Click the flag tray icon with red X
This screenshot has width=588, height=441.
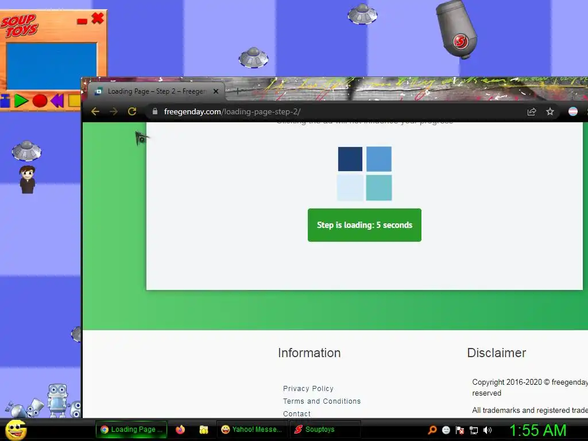click(460, 430)
